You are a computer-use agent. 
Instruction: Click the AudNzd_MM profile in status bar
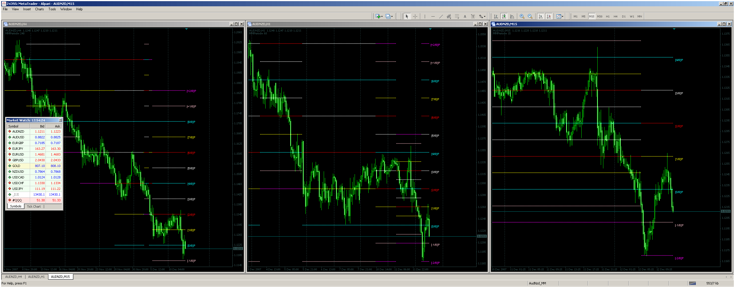click(537, 283)
